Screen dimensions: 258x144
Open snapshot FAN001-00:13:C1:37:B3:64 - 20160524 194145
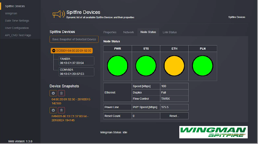tap(70, 118)
